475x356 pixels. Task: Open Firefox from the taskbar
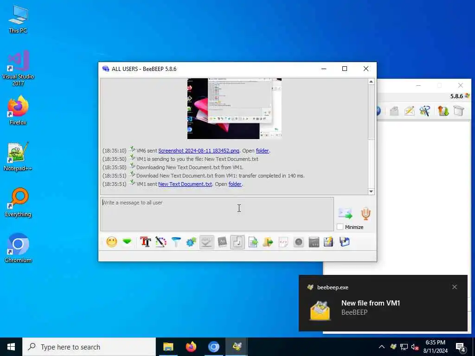click(191, 347)
